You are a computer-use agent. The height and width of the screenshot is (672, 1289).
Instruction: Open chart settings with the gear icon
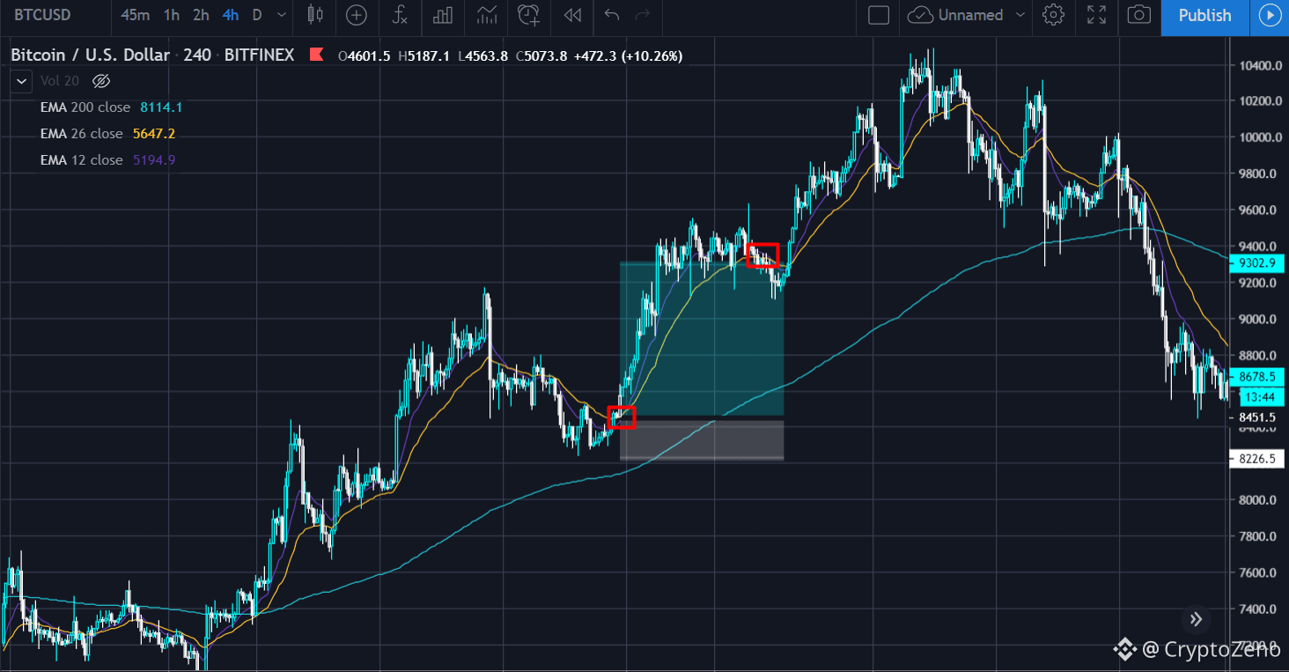(x=1053, y=17)
